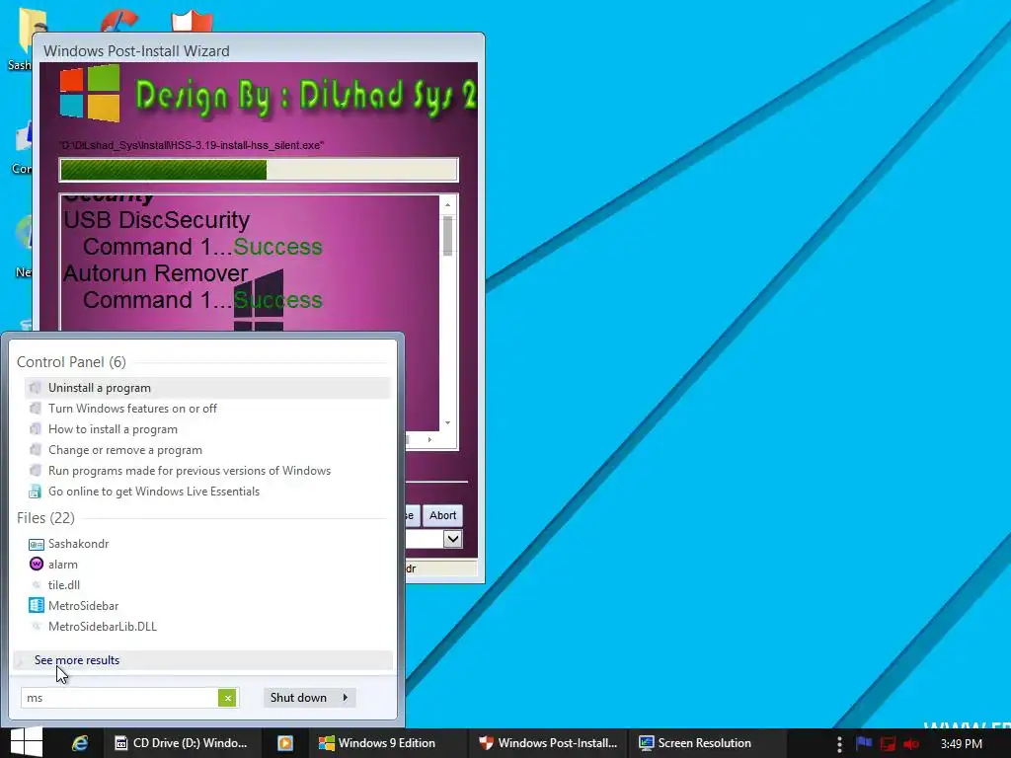Click the Windows Post-Install Wizard title bar

259,50
